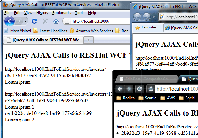Viewport: 198px width, 138px height.
Task: Select IE jQuery AJAX Calls tab
Action: pyautogui.click(x=181, y=28)
